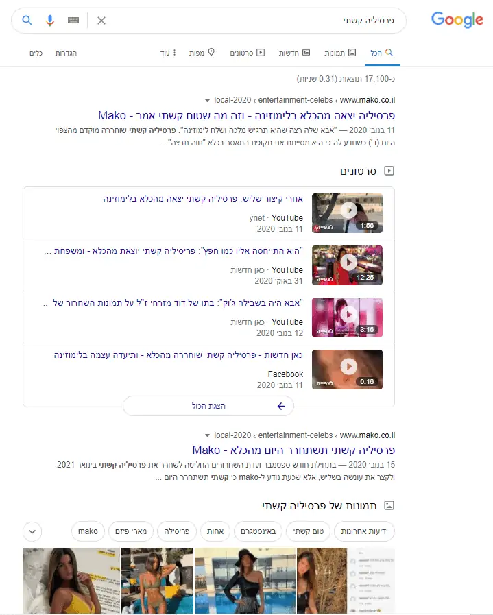Open video link היא התייחסה אליו כמו חפץ
Image resolution: width=493 pixels, height=615 pixels.
[x=173, y=251]
